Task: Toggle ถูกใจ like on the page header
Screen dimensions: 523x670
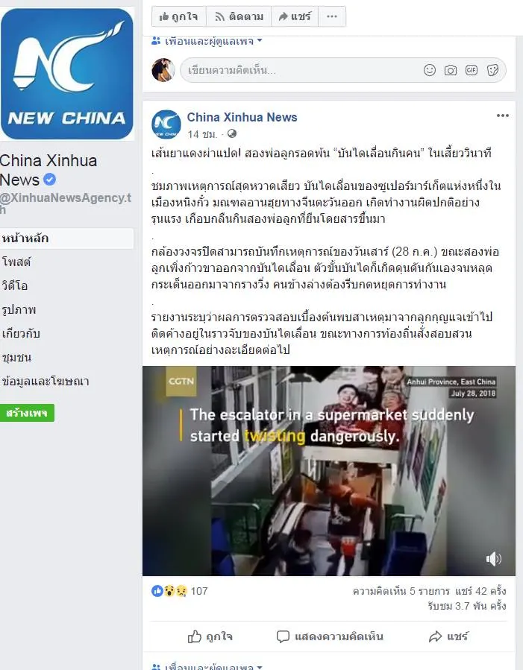Action: [179, 16]
